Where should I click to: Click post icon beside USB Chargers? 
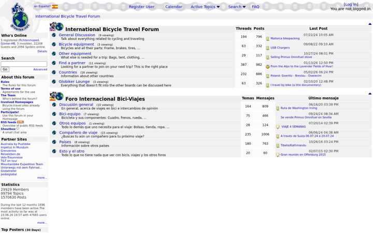268,48
